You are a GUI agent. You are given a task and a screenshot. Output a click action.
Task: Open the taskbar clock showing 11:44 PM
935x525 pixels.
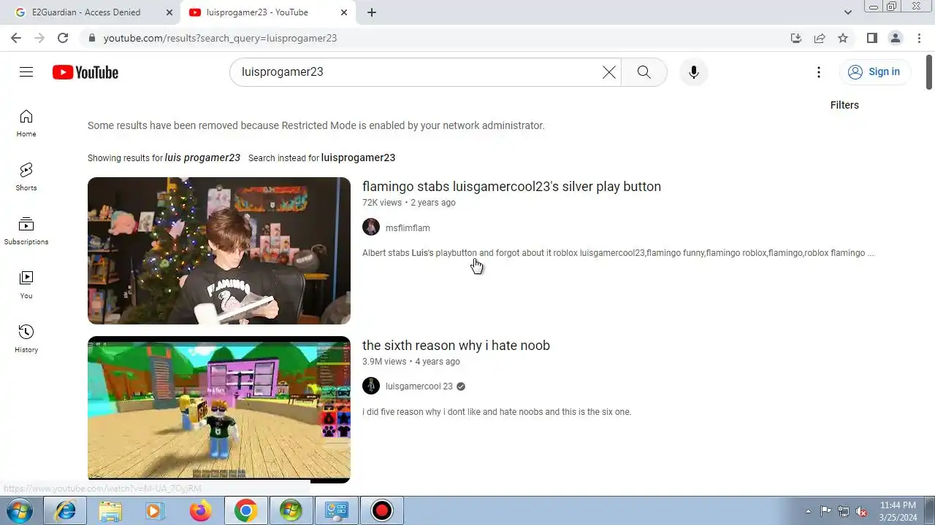(x=898, y=511)
